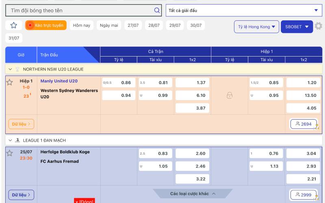The width and height of the screenshot is (325, 203).
Task: Open the 2694 viewers badge
Action: [x=303, y=124]
